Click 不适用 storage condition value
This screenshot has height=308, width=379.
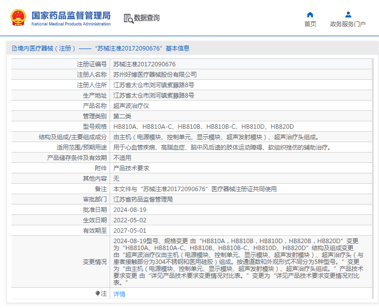122,158
